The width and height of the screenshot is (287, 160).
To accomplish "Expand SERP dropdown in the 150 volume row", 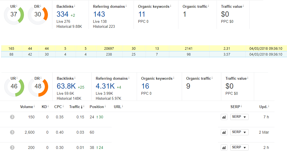I will pyautogui.click(x=239, y=117).
